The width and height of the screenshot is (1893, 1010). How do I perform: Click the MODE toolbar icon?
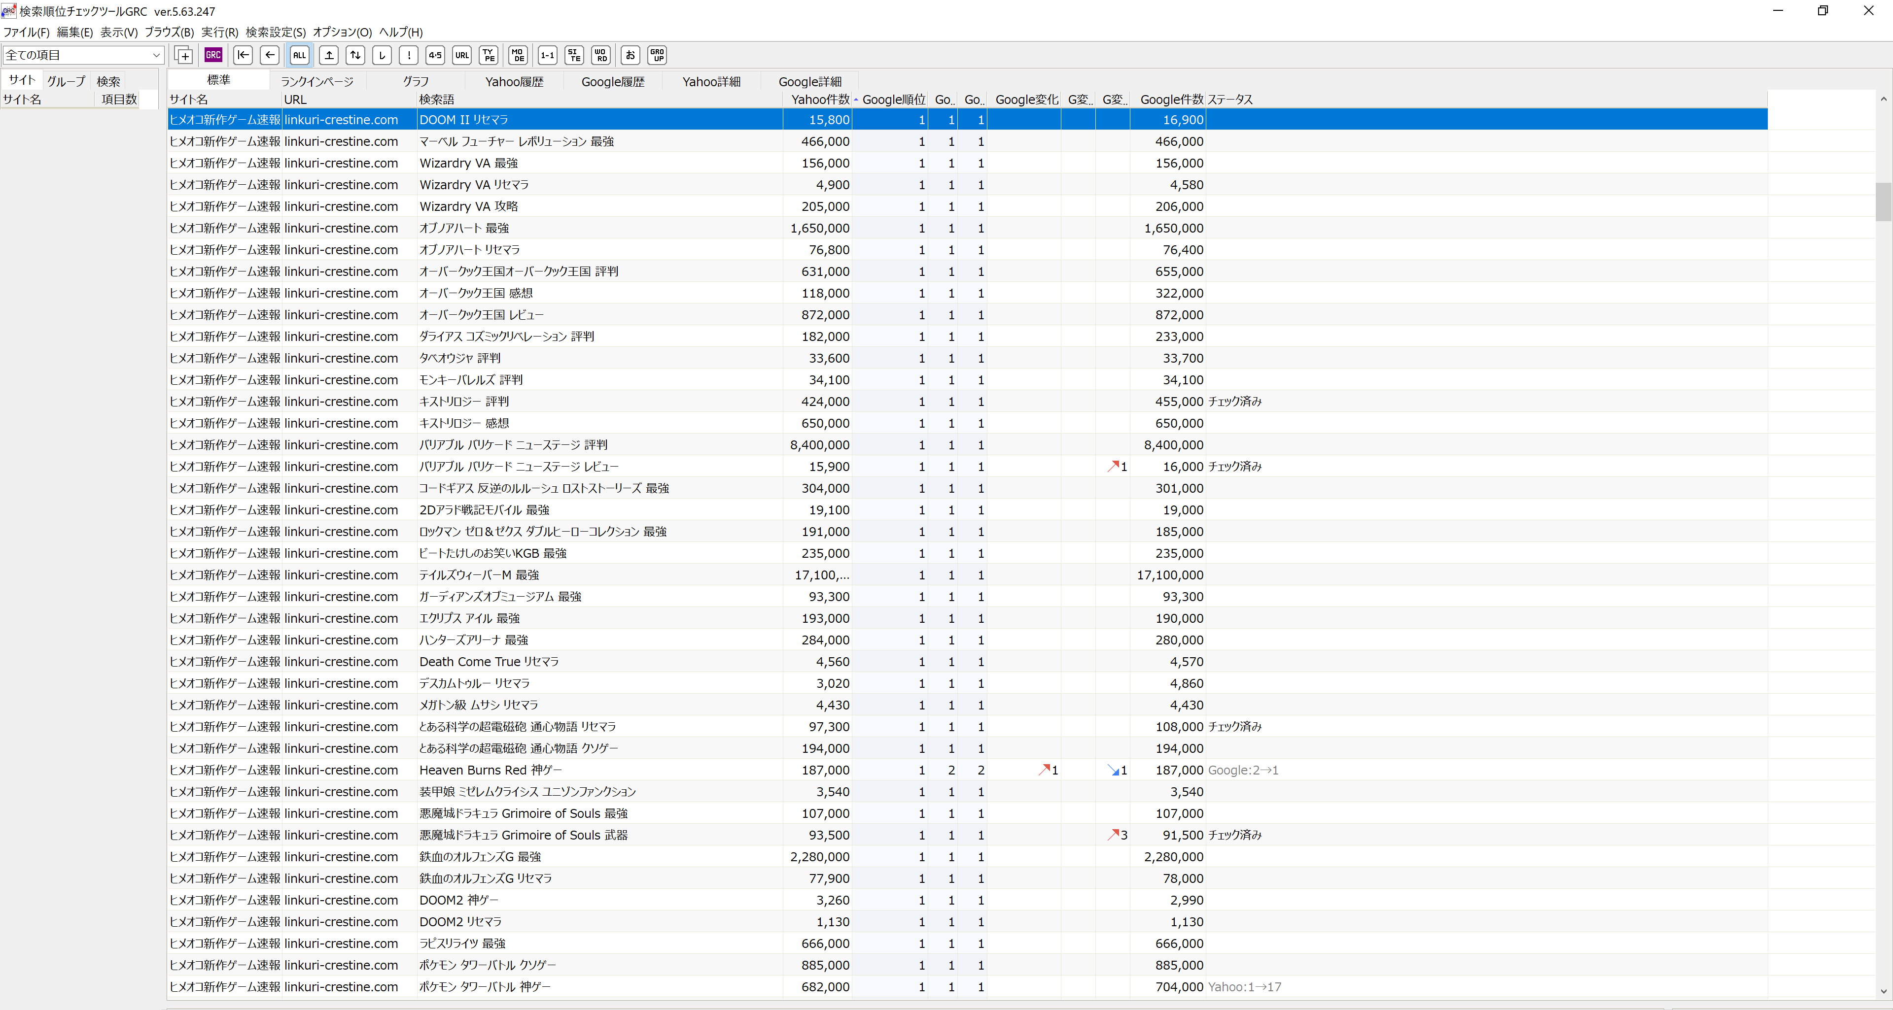click(518, 55)
